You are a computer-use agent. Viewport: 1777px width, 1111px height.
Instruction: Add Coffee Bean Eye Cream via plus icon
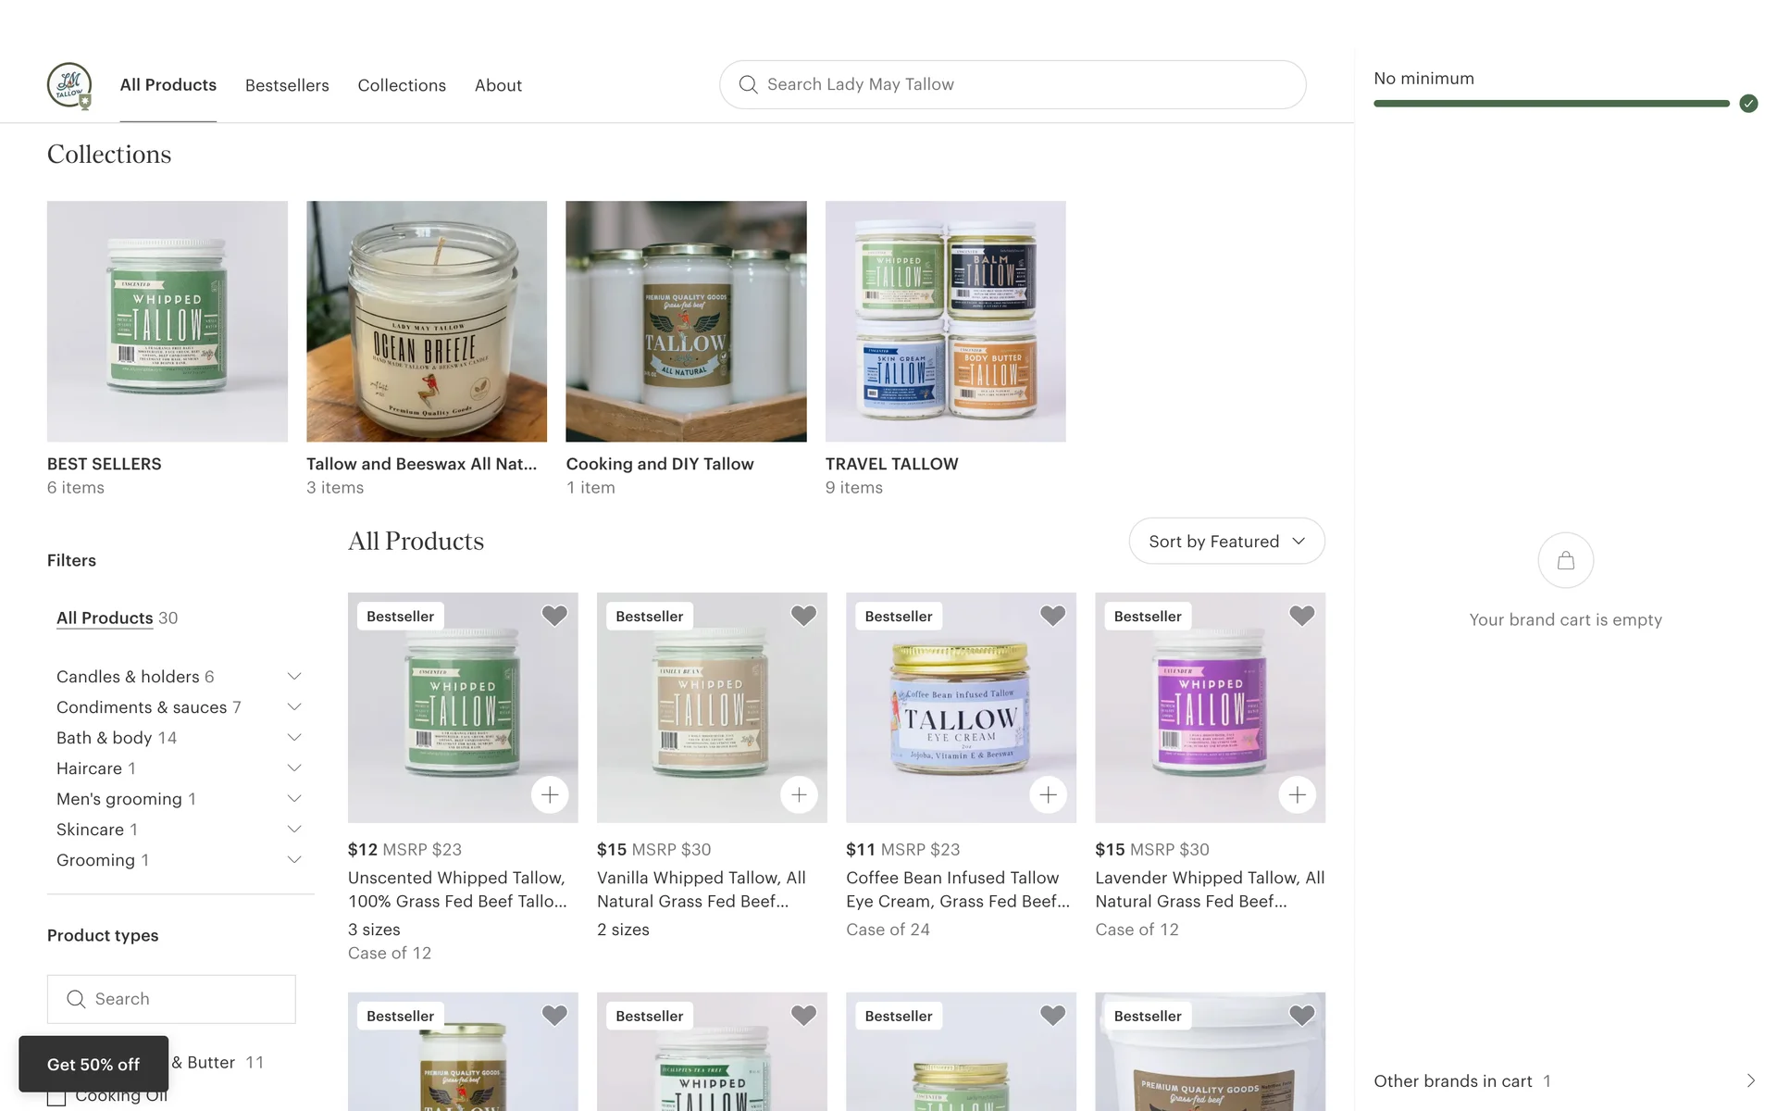pos(1048,794)
